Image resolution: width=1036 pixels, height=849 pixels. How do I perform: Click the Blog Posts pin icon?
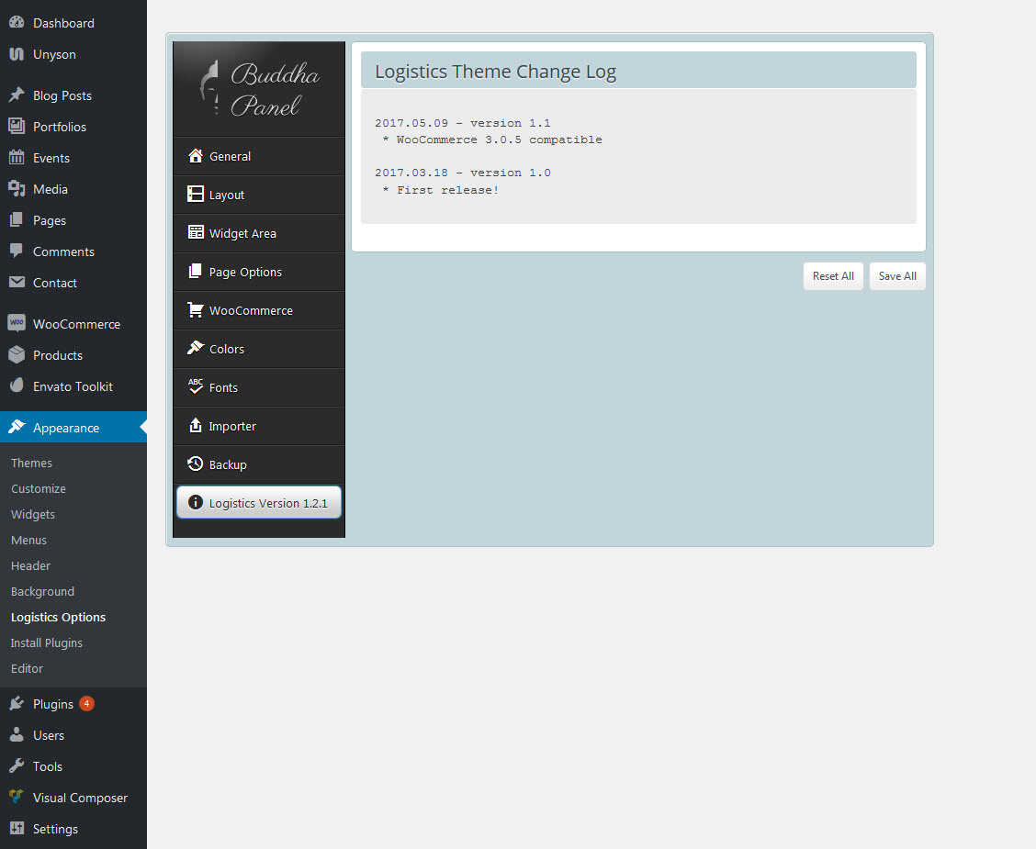coord(17,95)
